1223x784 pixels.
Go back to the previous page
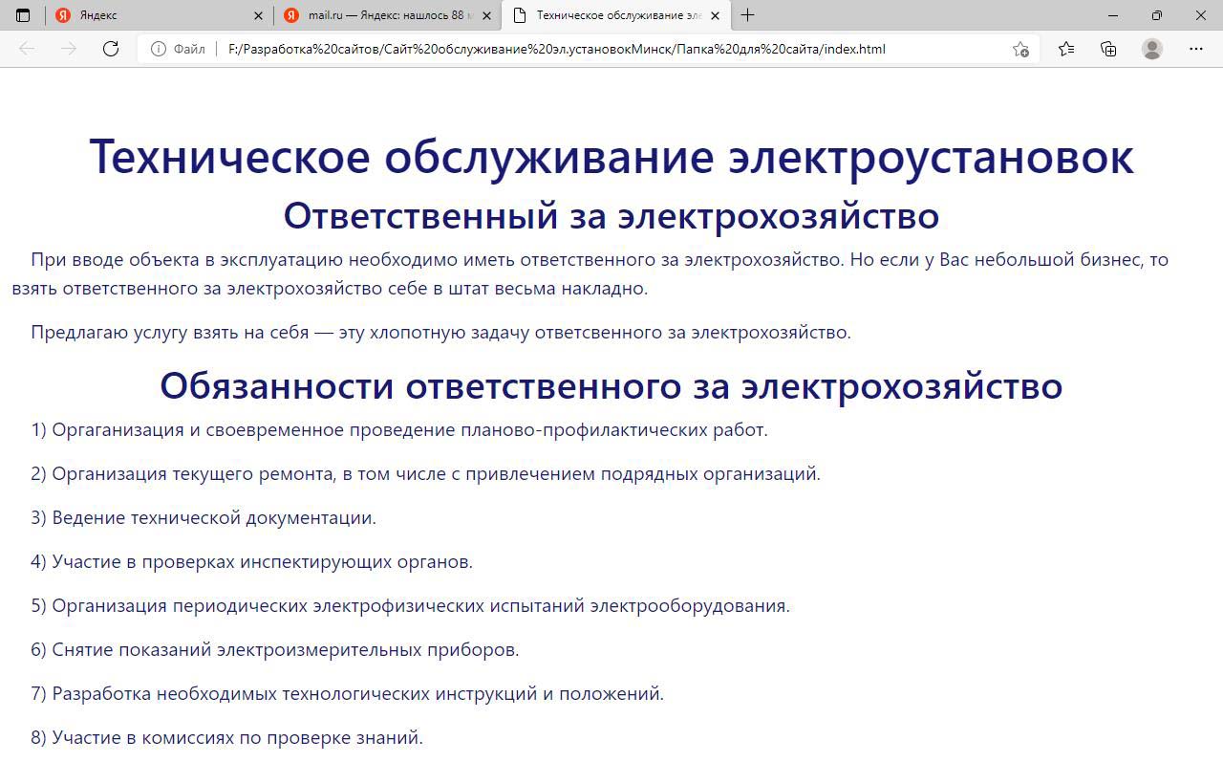coord(27,49)
